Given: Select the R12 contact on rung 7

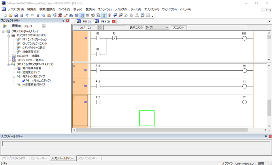Looking at the screenshot, I should click(98, 102).
